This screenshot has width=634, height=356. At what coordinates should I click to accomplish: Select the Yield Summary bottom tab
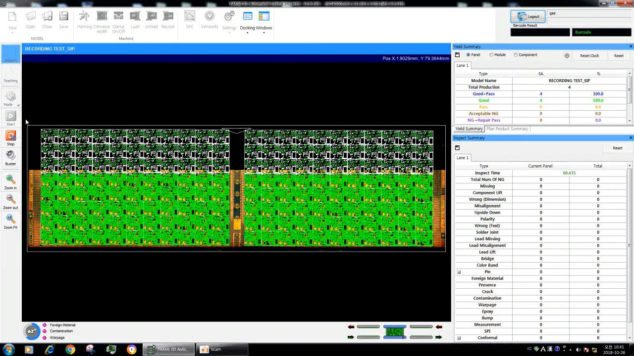[x=469, y=129]
